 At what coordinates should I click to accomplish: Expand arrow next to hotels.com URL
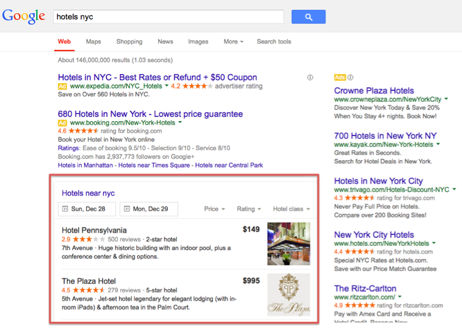point(434,243)
